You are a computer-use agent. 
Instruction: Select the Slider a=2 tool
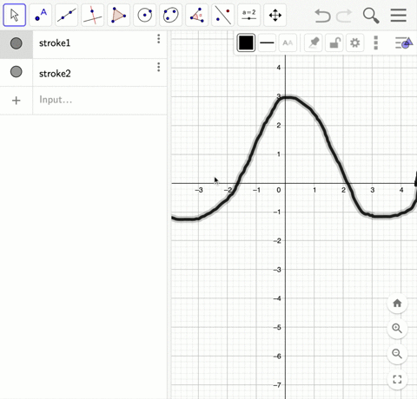click(249, 15)
